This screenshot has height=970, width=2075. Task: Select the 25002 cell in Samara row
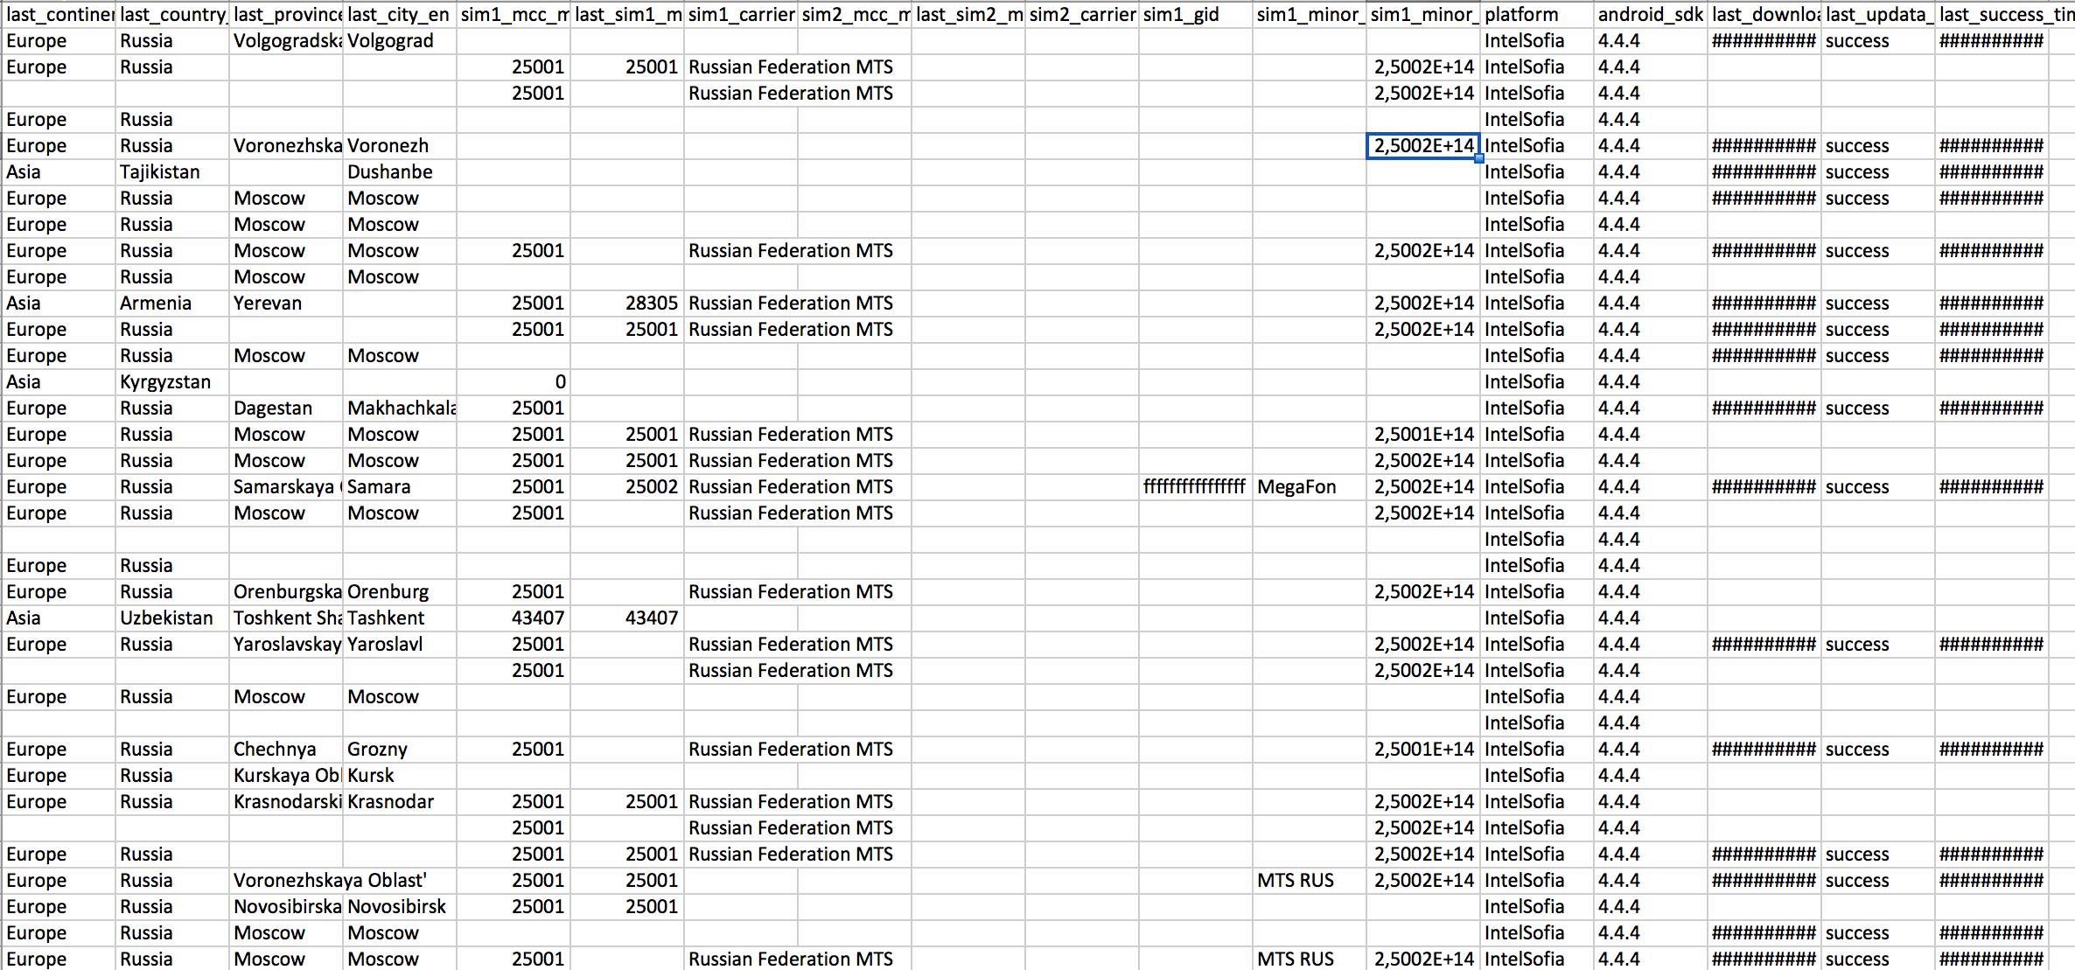[627, 487]
